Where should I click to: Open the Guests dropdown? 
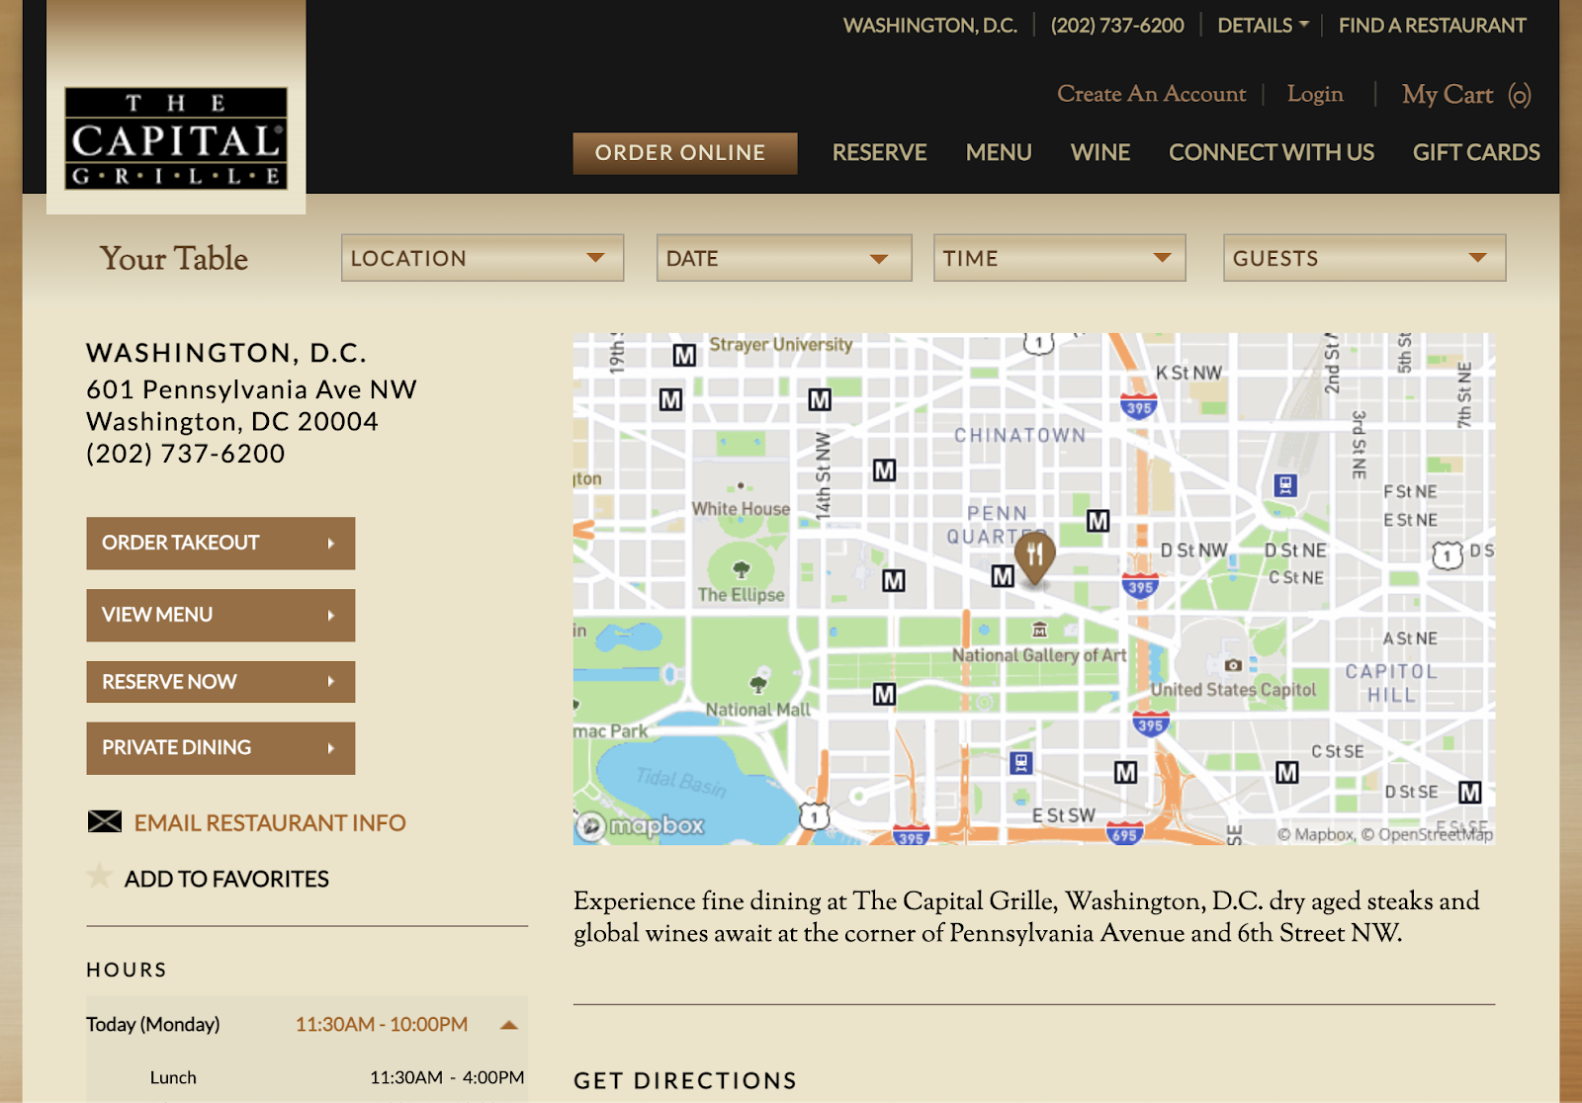[x=1364, y=258]
